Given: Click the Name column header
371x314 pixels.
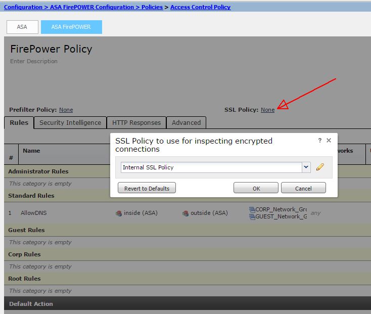Looking at the screenshot, I should tap(31, 151).
